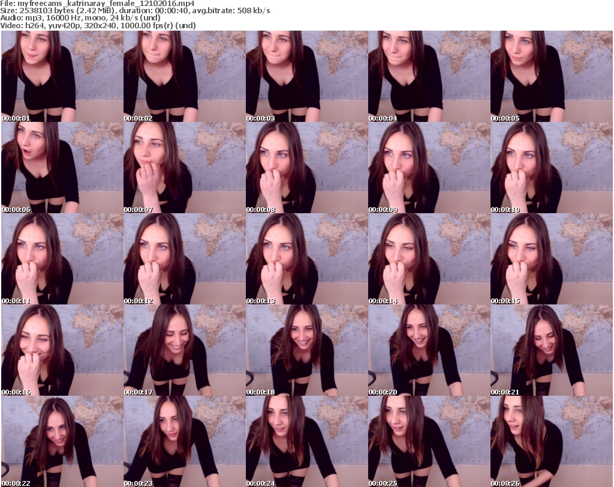Choose the frame stamped 00:00:16

[62, 350]
